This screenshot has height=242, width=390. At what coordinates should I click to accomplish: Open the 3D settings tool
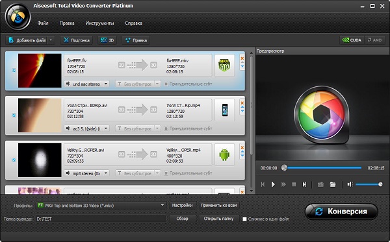(x=107, y=40)
